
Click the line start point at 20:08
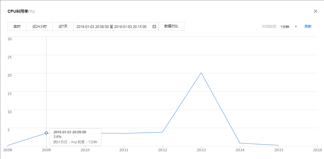8,145
